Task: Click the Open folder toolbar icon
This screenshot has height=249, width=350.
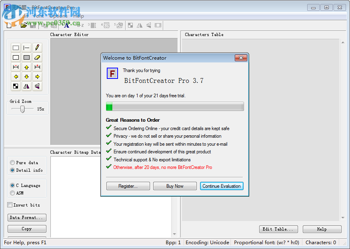Action: pyautogui.click(x=24, y=25)
